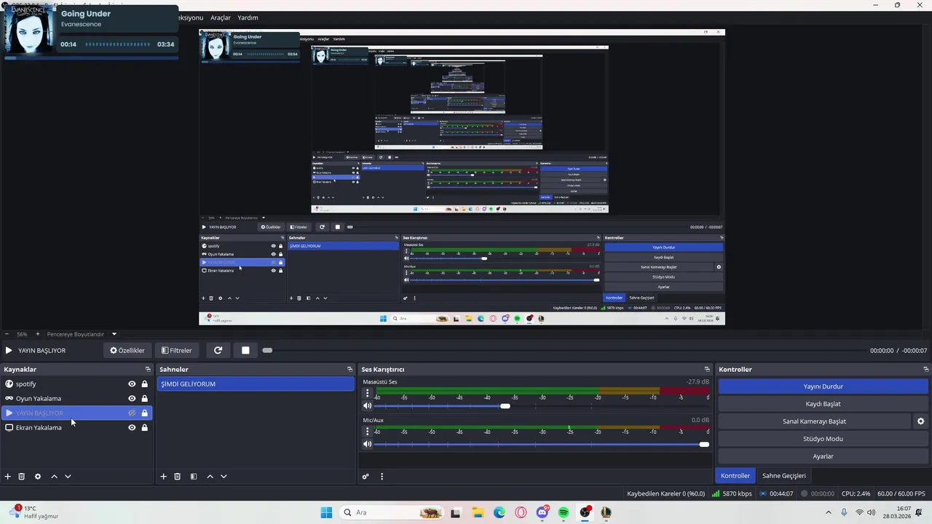The image size is (932, 524).
Task: Expand hidden system tray icons chevron
Action: [828, 512]
